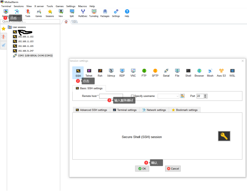The height and width of the screenshot is (191, 247).
Task: Select WSL session type
Action: point(232,73)
